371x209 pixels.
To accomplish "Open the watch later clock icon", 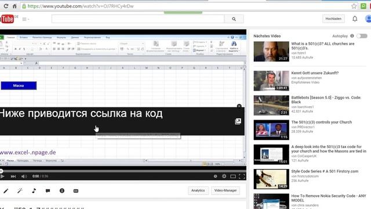I will (x=215, y=176).
